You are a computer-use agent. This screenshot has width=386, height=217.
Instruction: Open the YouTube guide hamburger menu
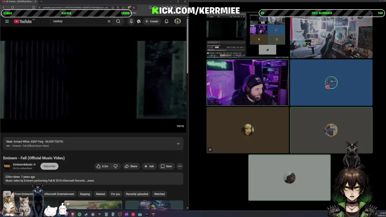(7, 21)
